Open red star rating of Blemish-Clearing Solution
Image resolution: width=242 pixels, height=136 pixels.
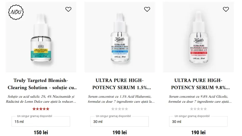pyautogui.click(x=41, y=109)
